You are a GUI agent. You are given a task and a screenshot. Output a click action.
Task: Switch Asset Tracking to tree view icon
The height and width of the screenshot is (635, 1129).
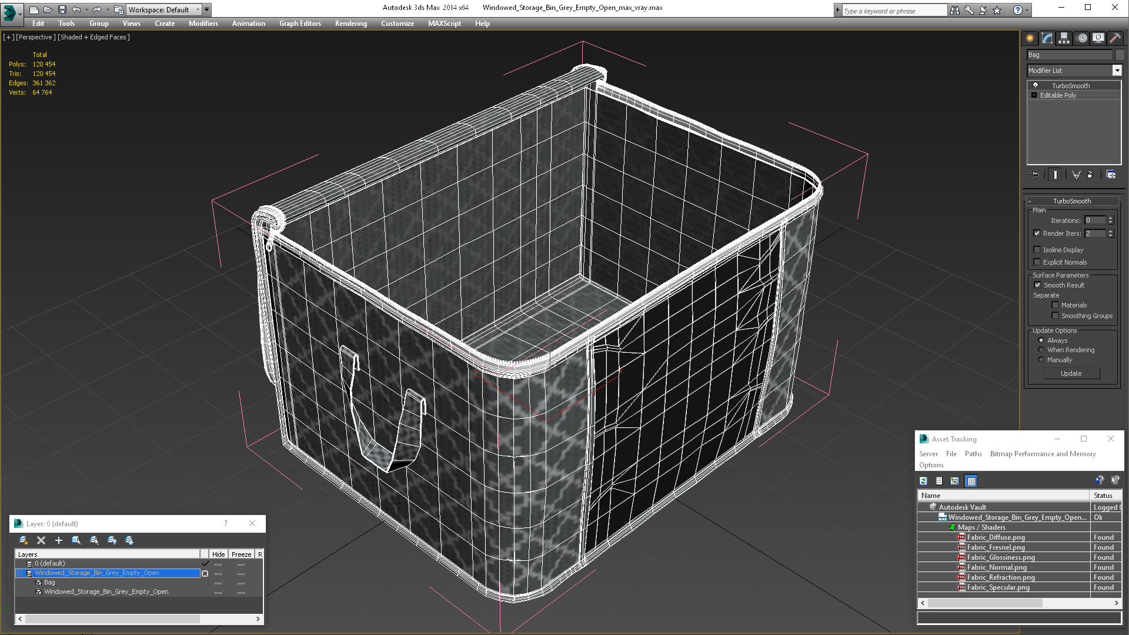tap(955, 481)
